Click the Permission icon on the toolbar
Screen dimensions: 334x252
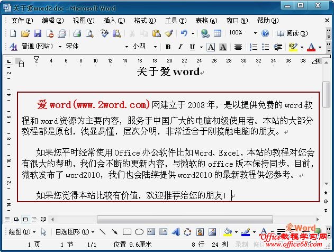pos(50,33)
